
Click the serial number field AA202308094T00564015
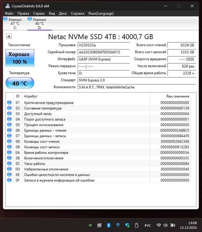tap(104, 52)
